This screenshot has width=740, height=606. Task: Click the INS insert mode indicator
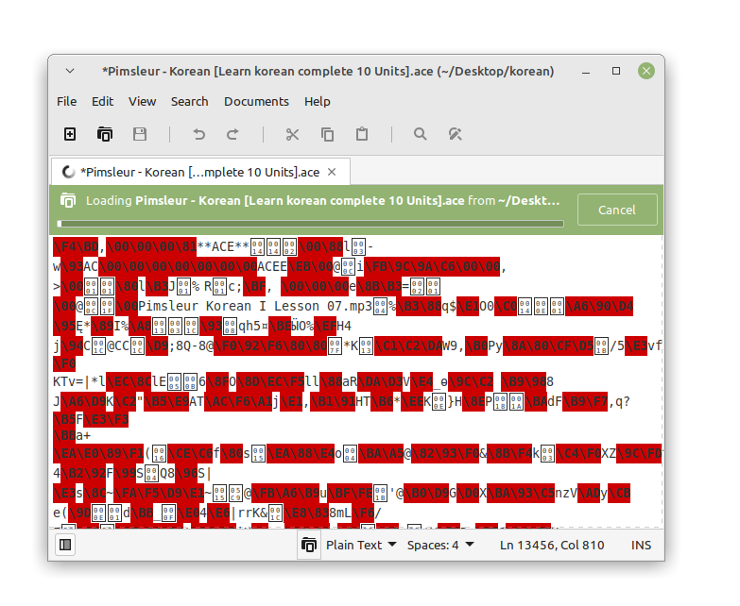641,546
